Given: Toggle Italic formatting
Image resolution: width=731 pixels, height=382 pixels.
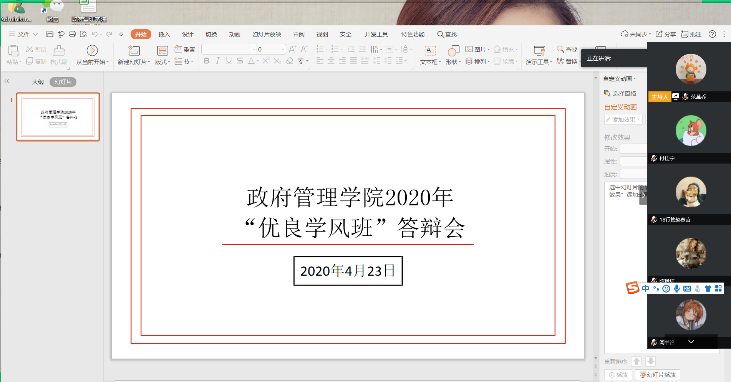Looking at the screenshot, I should coord(218,61).
